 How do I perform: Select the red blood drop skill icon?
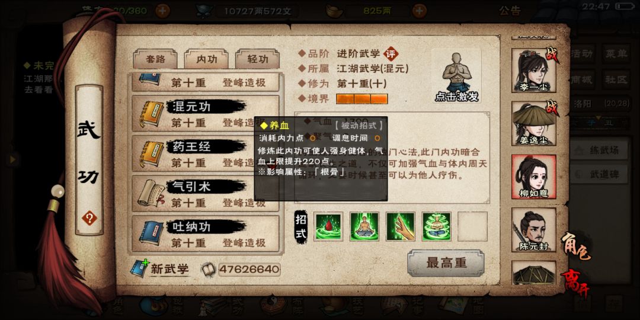pos(328,226)
